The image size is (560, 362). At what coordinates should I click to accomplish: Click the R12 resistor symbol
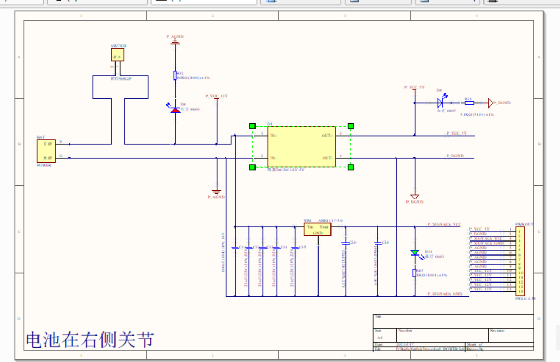click(x=175, y=75)
